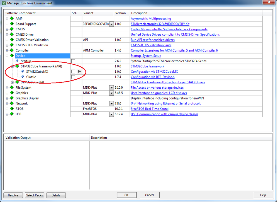Viewport: 278px width, 202px height.
Task: Open the Select Packs dialog
Action: pos(35,195)
